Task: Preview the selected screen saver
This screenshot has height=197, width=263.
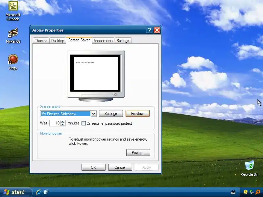Action: pyautogui.click(x=137, y=114)
